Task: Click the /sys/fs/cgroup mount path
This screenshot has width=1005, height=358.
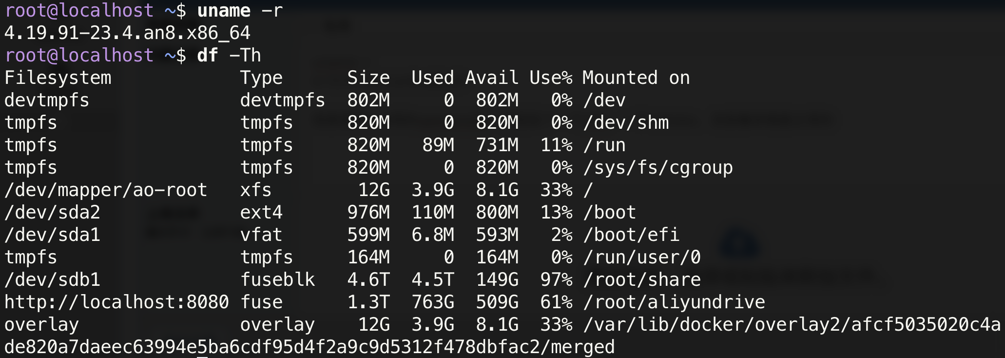Action: 658,167
